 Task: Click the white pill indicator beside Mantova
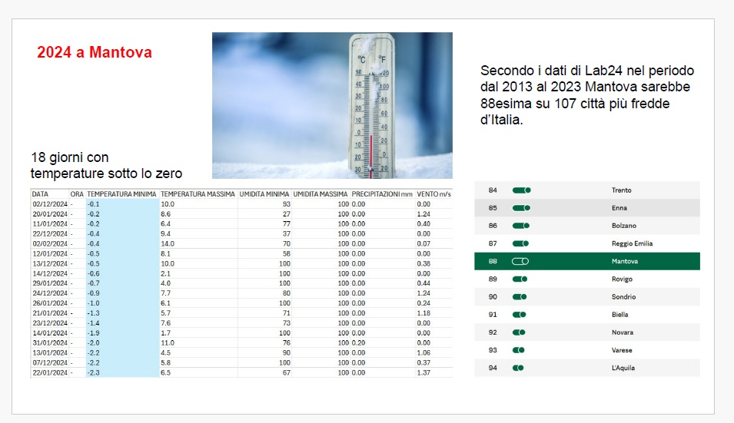pos(520,262)
